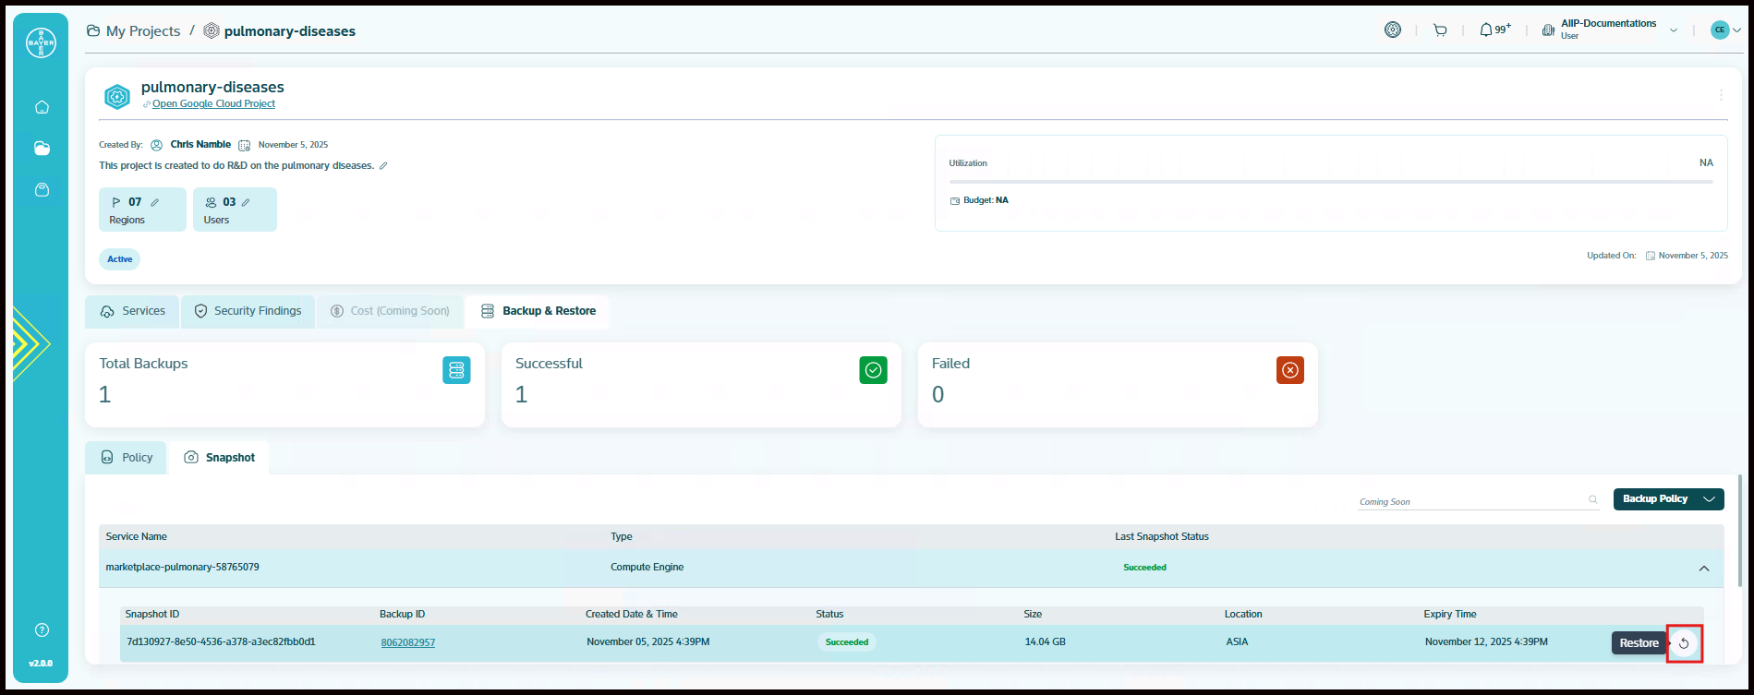Edit Users count pencil icon
1754x695 pixels.
[x=246, y=202]
